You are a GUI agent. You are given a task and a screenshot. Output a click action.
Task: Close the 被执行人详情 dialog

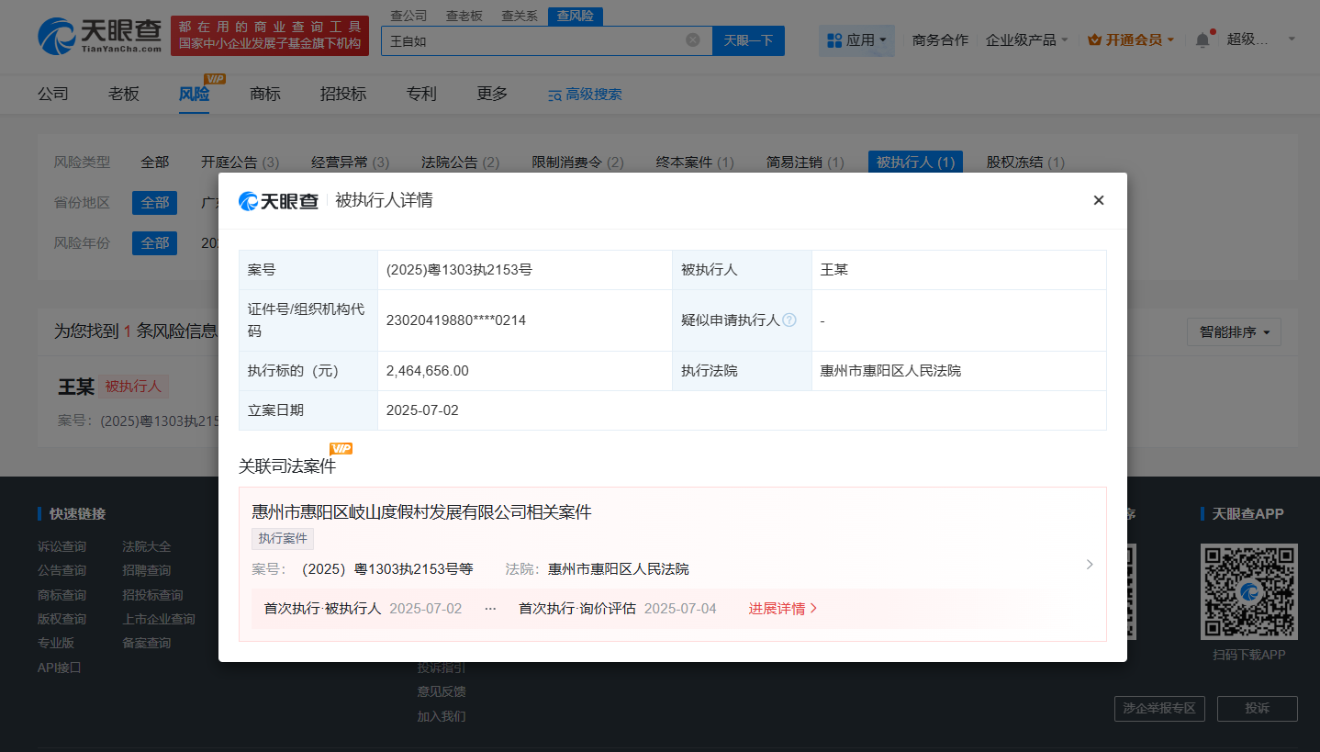tap(1098, 200)
